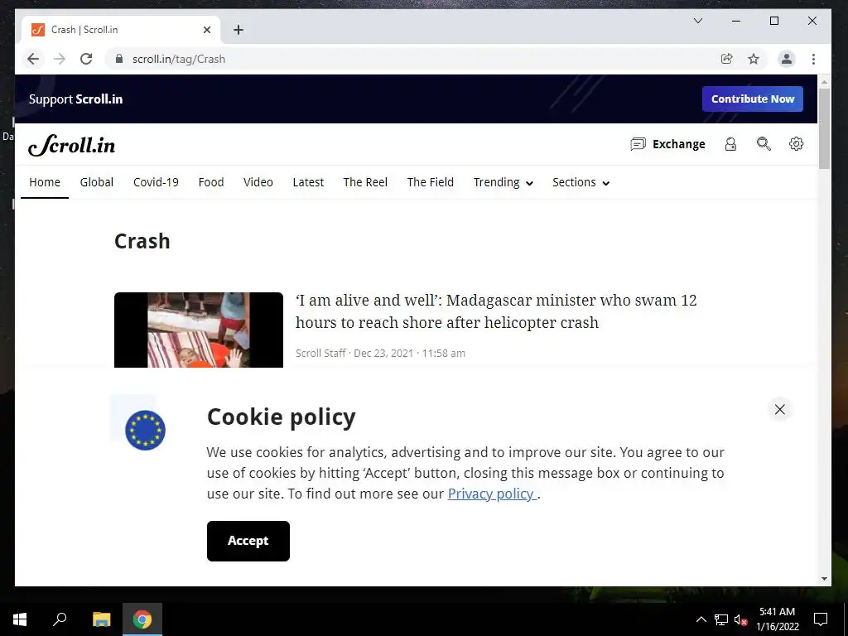
Task: Open a new browser tab
Action: (x=238, y=30)
